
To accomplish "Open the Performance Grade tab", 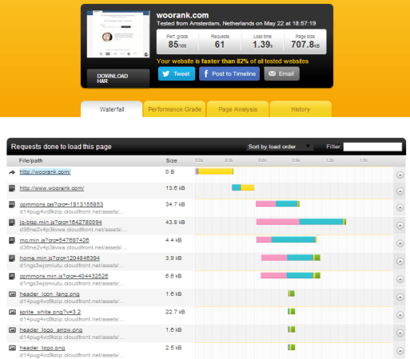I will (174, 109).
